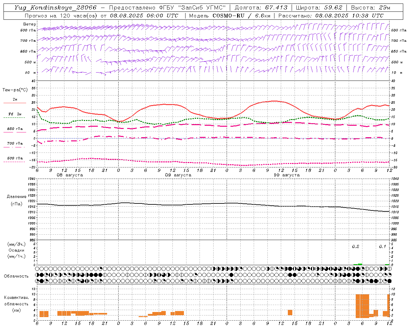Image resolution: width=408 pixels, height=326 pixels.
Task: Click the red line sample under 2м legend
Action: point(15,103)
